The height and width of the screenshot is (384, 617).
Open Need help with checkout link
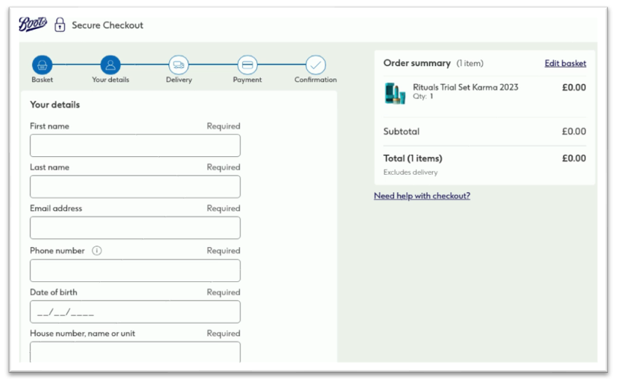click(422, 196)
